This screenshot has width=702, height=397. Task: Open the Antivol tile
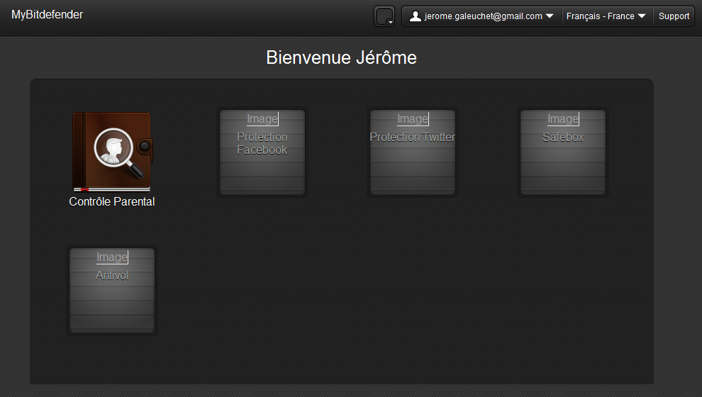tap(112, 291)
